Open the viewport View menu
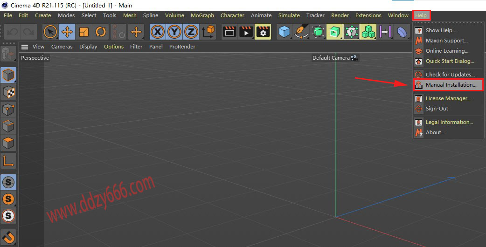This screenshot has height=247, width=486. coord(38,47)
